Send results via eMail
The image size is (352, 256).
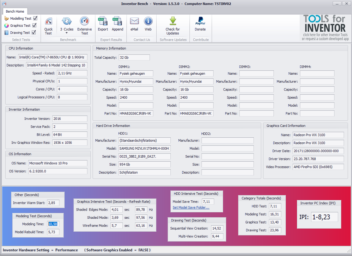[134, 24]
